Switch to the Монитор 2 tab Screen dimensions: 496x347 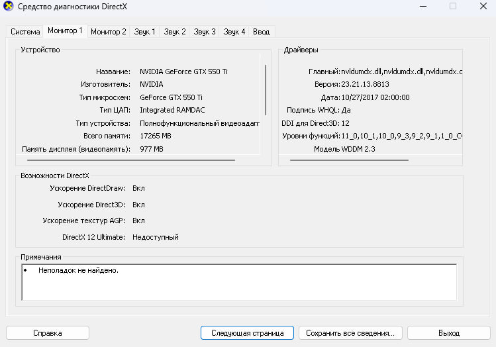pos(109,32)
